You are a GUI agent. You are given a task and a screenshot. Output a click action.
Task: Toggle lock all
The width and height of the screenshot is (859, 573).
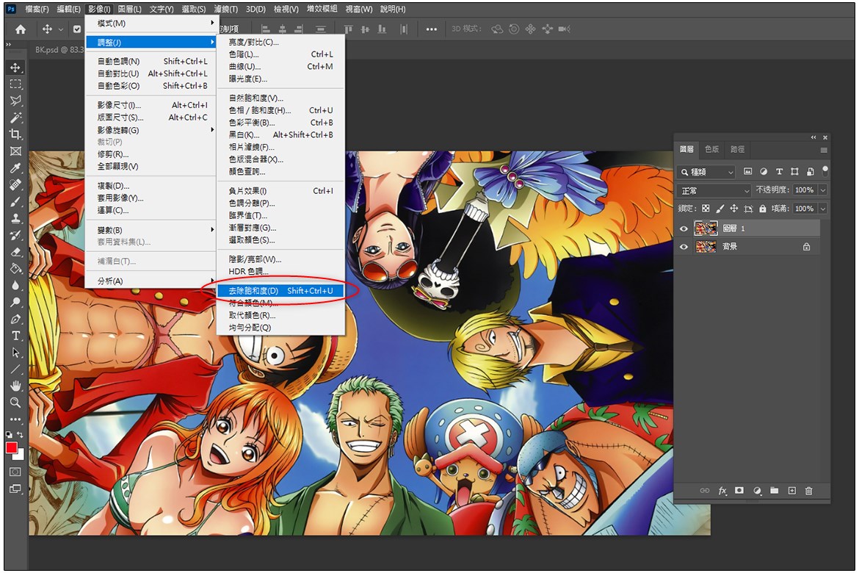coord(763,209)
